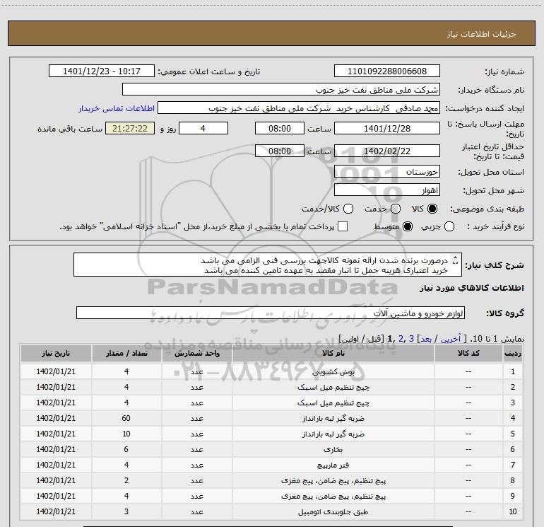Viewport: 544px width, 527px height.
Task: Select the کالا radio button
Action: pyautogui.click(x=432, y=209)
